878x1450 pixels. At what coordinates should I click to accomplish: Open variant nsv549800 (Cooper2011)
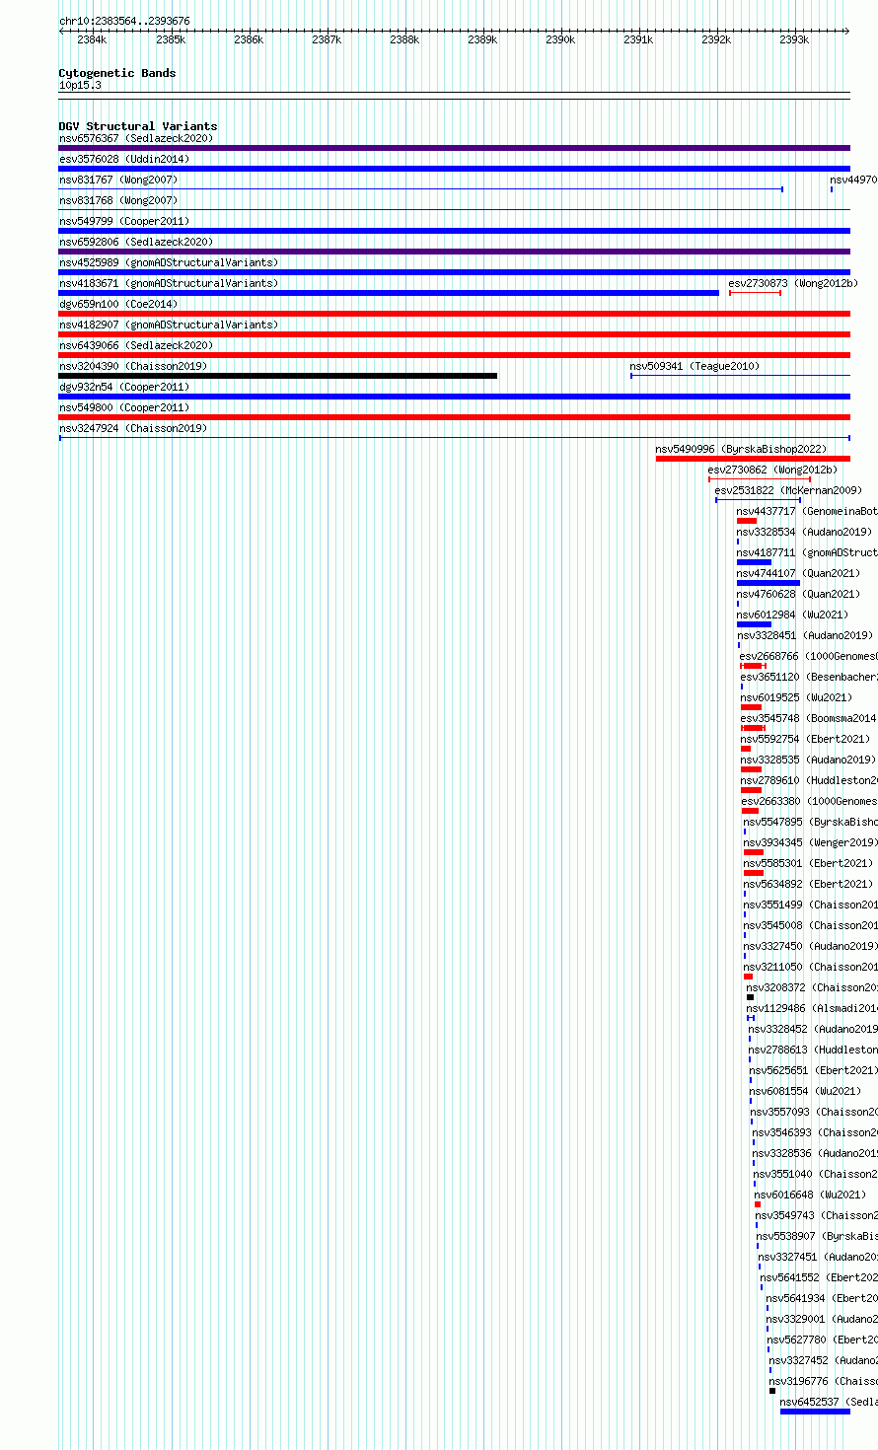(x=124, y=407)
